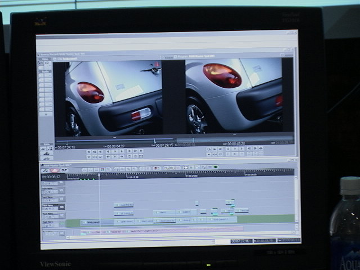This screenshot has height=270, width=360.
Task: Open the program viewer title dropdown
Action: (x=186, y=57)
